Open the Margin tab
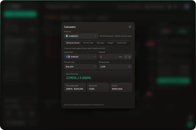This screenshot has height=130, width=196. click(x=110, y=43)
